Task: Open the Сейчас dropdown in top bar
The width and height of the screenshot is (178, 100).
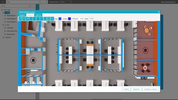Action: (66, 2)
